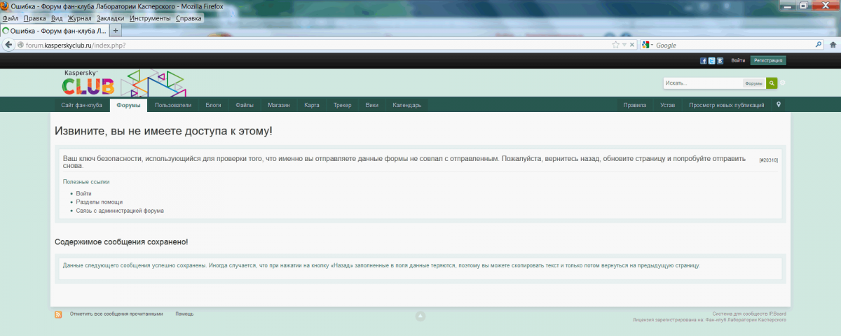The height and width of the screenshot is (336, 841).
Task: Go to the browser home page icon
Action: 832,45
